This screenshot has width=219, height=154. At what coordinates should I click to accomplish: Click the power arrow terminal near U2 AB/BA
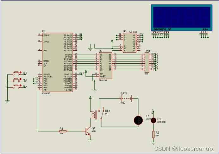(x=86, y=71)
